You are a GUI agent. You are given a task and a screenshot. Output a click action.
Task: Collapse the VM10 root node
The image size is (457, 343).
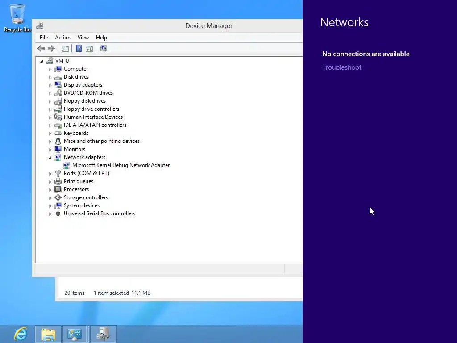(42, 61)
